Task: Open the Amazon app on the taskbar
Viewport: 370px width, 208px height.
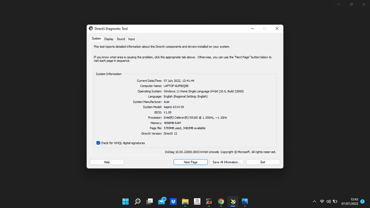Action: tap(197, 201)
